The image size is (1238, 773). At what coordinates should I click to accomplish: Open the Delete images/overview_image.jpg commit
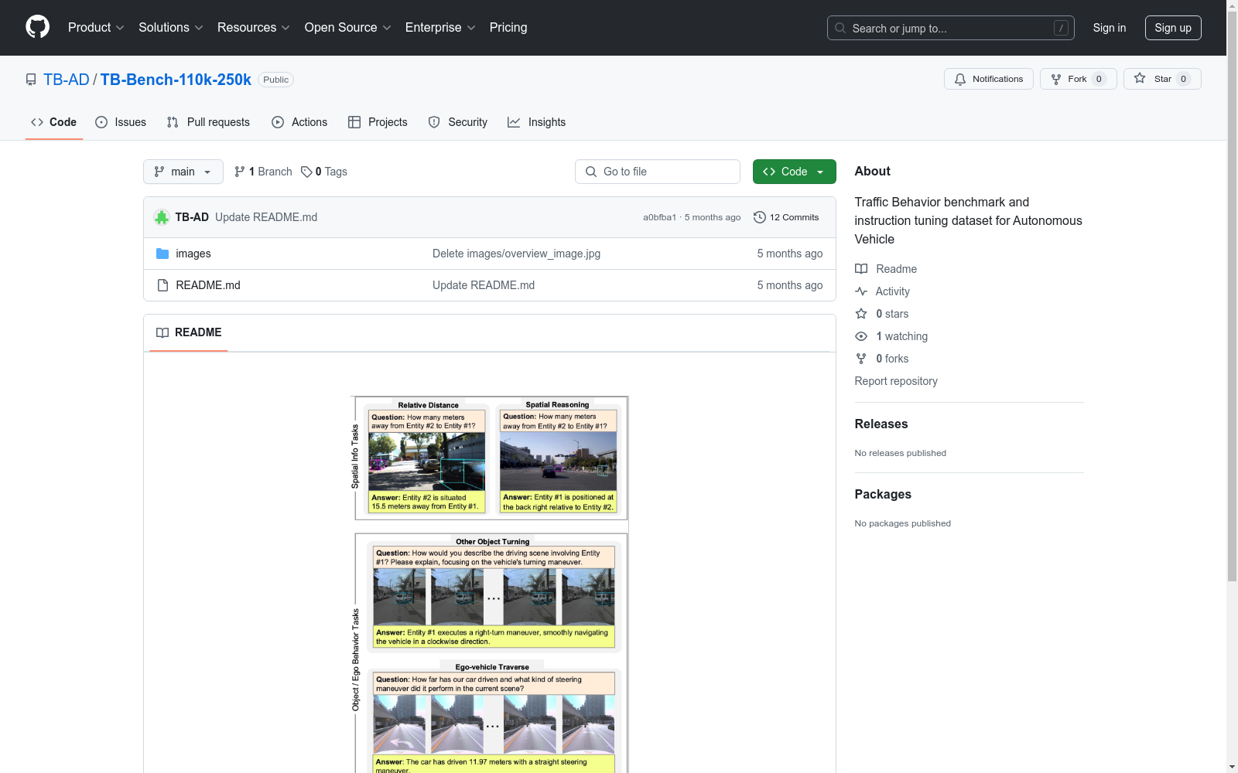pyautogui.click(x=516, y=254)
